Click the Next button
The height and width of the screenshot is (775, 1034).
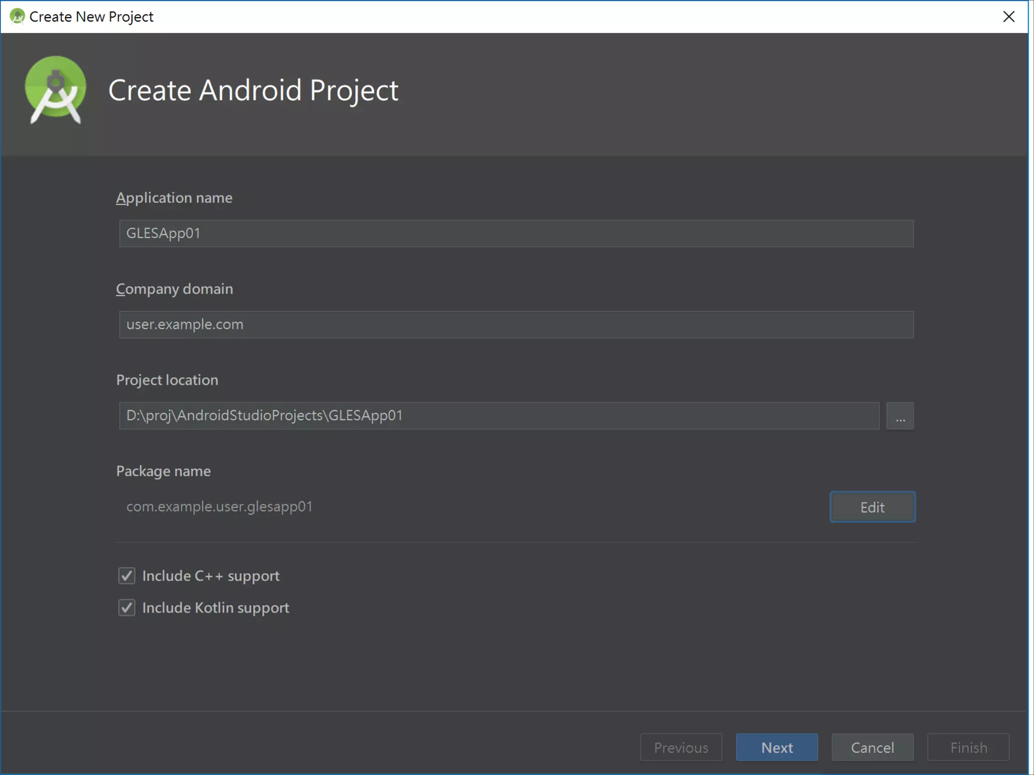(x=777, y=747)
